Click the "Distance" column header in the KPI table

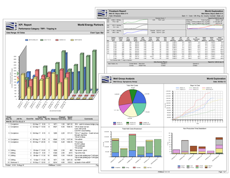pos(54,119)
